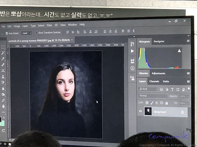
Task: Open the Actions panel play icon
Action: click(132, 51)
